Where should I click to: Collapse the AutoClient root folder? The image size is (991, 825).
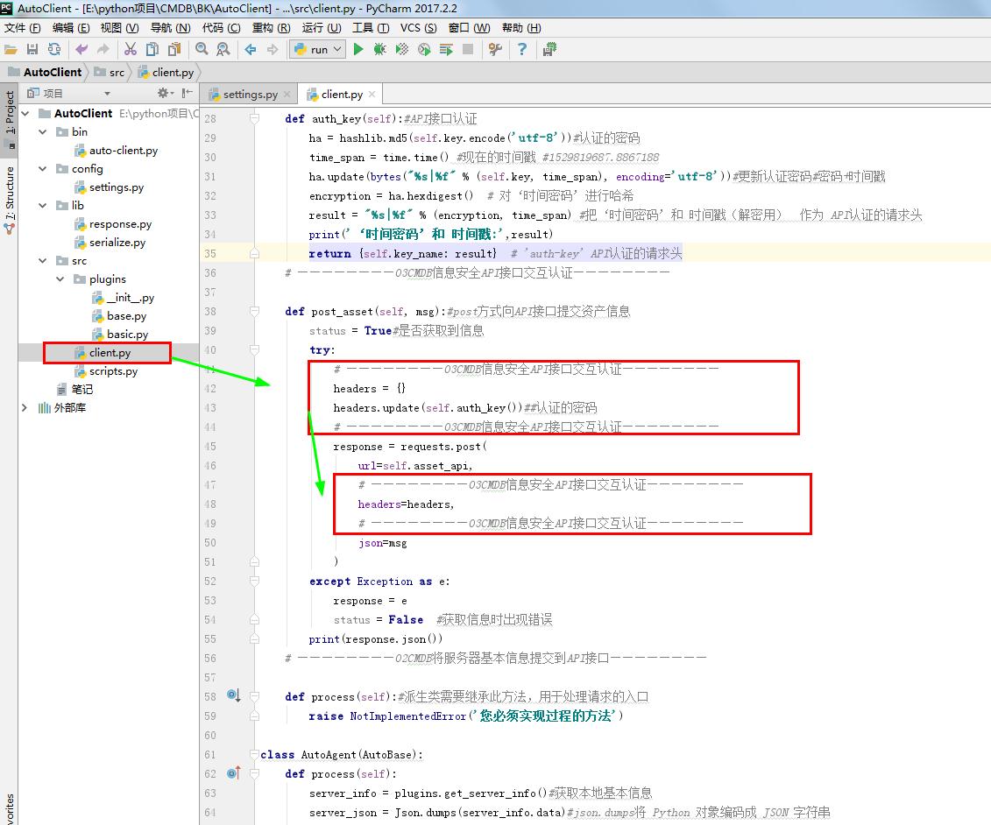coord(25,114)
